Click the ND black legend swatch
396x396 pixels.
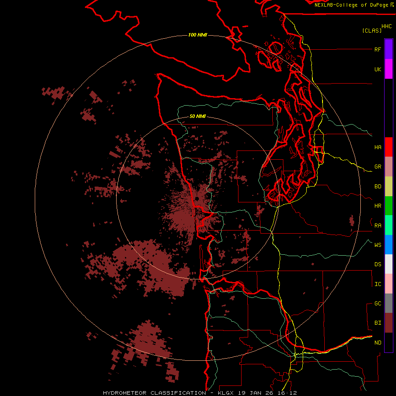pos(389,342)
